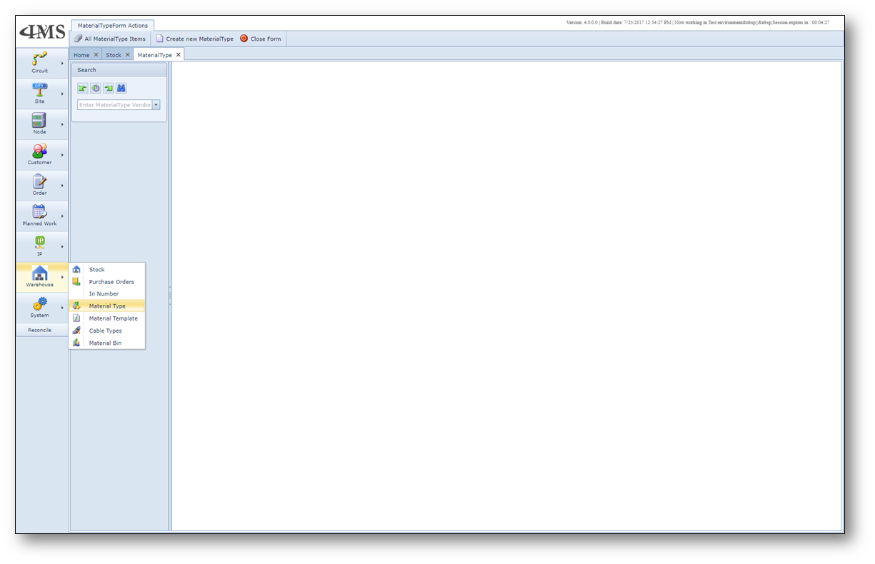Click the vertical splitter collapse handle
Screen dimensions: 875x564
tap(170, 296)
